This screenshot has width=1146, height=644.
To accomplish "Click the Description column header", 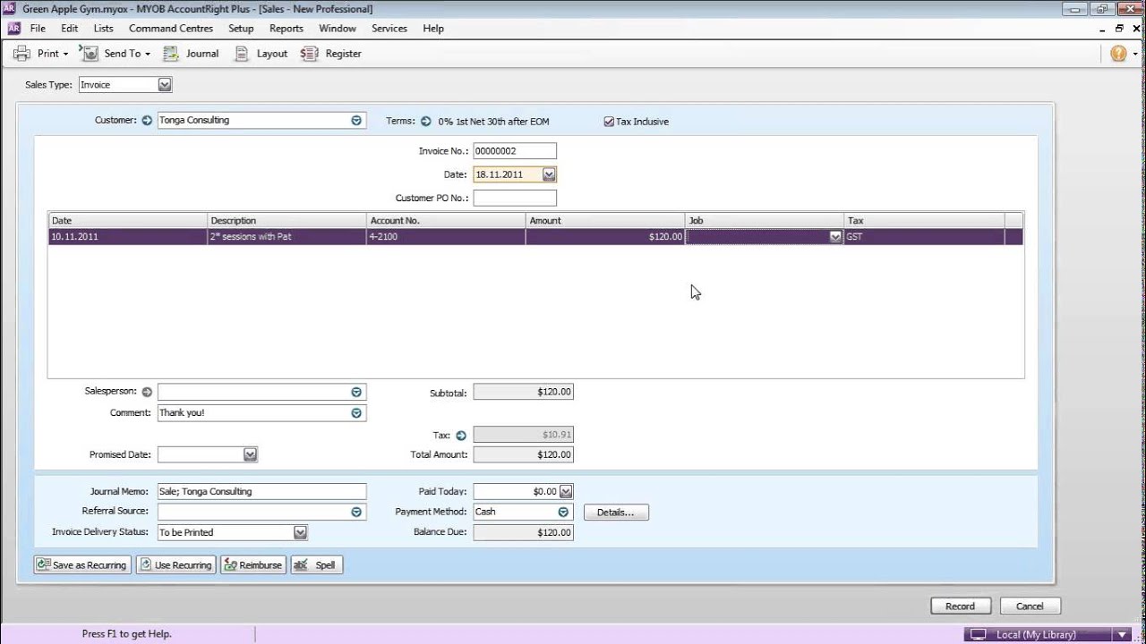I will [x=286, y=220].
